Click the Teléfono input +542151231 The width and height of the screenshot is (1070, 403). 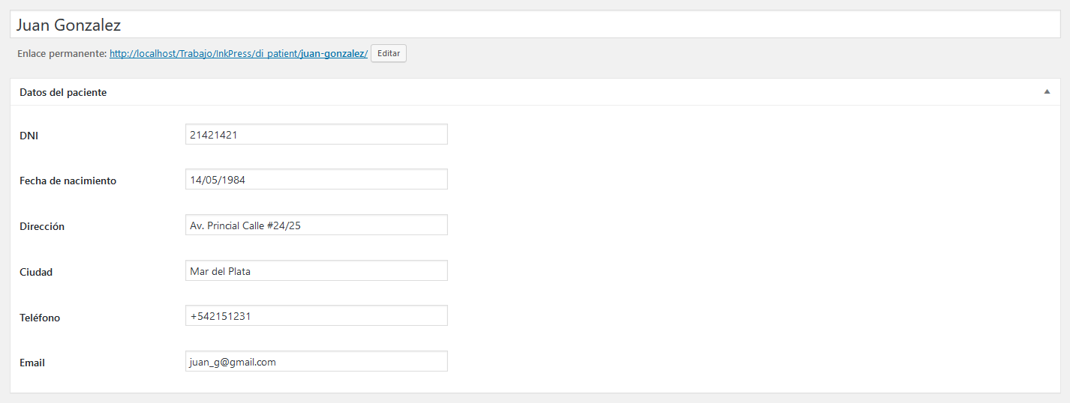pyautogui.click(x=317, y=316)
